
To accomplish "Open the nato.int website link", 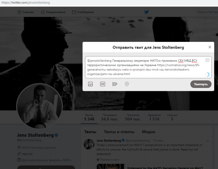I will pyautogui.click(x=27, y=154).
